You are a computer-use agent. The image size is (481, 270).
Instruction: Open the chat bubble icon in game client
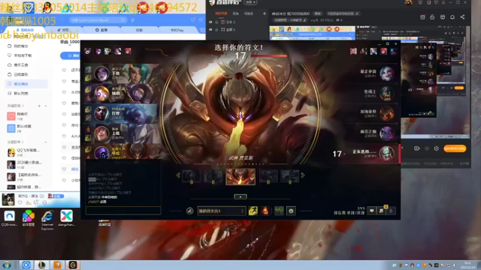pos(372,211)
